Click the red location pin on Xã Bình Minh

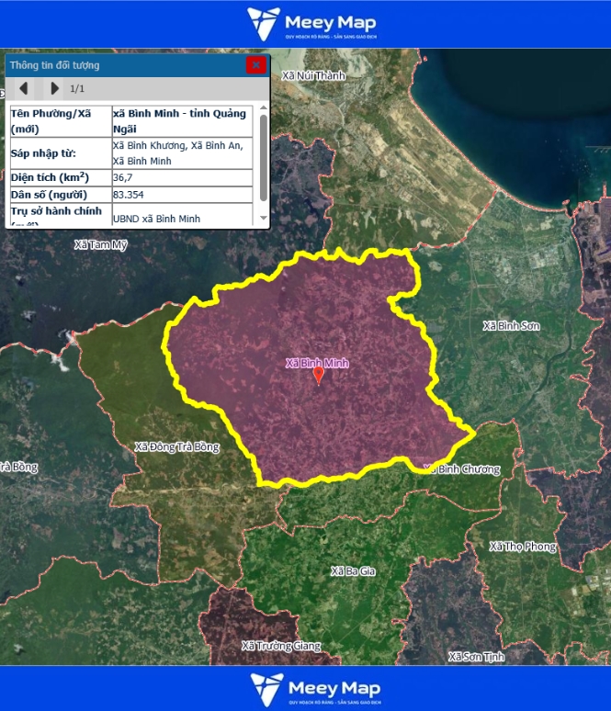click(x=319, y=375)
